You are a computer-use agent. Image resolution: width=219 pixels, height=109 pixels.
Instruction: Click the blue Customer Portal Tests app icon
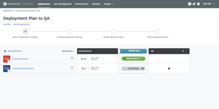[x=7, y=68]
